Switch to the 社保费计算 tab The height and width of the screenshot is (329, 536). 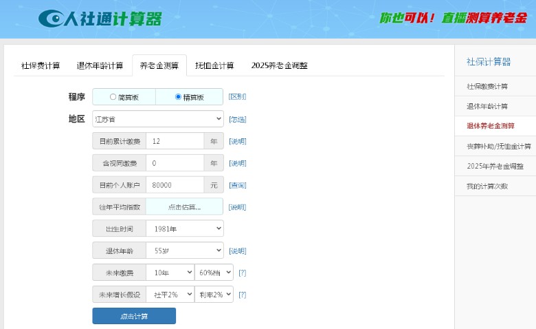tap(41, 66)
